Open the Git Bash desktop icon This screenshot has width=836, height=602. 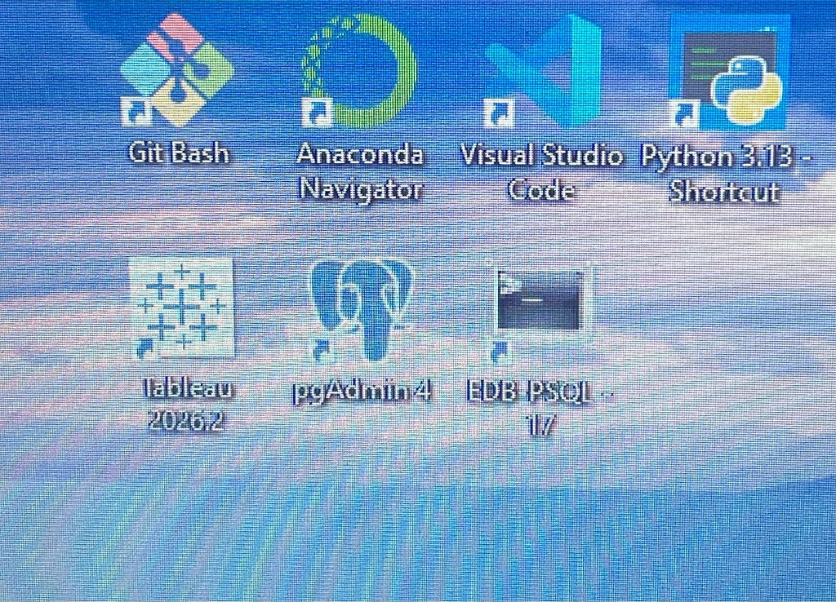pyautogui.click(x=177, y=70)
